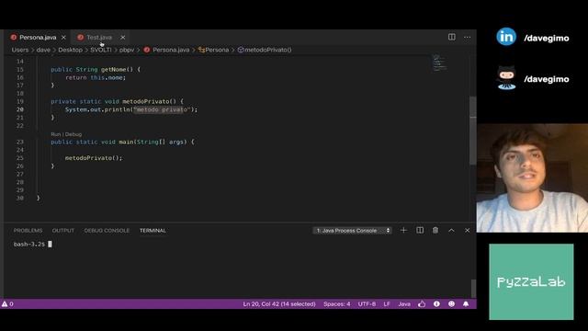Change the LF end of line sequence
This screenshot has width=588, height=331.
(x=387, y=304)
